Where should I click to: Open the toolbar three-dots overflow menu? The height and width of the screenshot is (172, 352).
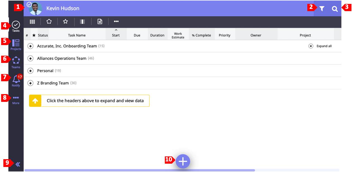click(x=116, y=22)
